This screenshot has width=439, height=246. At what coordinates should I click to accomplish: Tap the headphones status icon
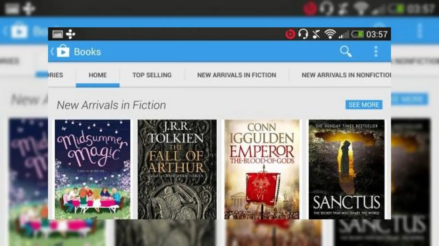tap(303, 34)
